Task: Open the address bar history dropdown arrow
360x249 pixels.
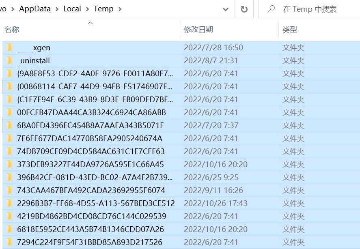Action: [x=226, y=9]
